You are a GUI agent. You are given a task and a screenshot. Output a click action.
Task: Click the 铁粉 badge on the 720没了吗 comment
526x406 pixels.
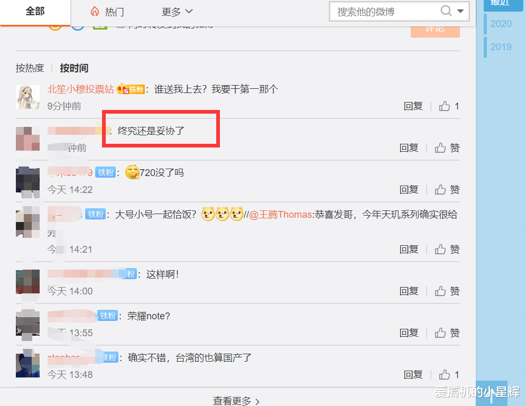point(106,172)
